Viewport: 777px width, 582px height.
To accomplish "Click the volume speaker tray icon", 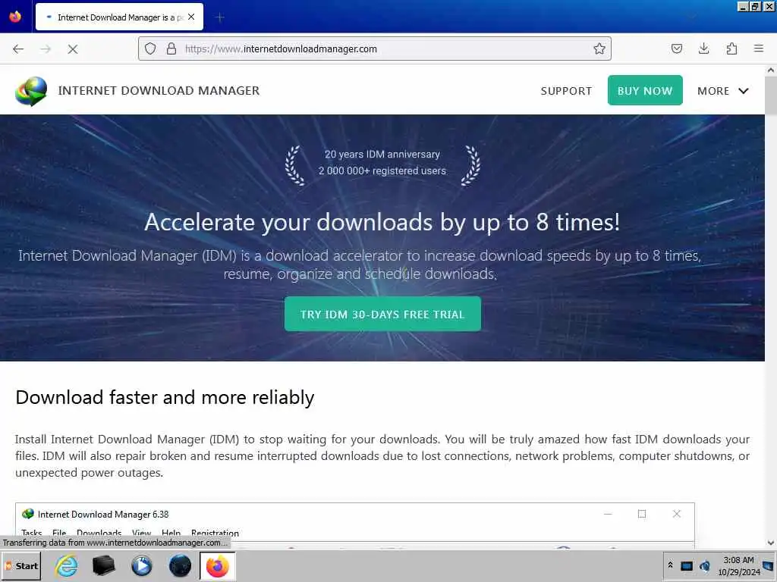I will (x=705, y=566).
